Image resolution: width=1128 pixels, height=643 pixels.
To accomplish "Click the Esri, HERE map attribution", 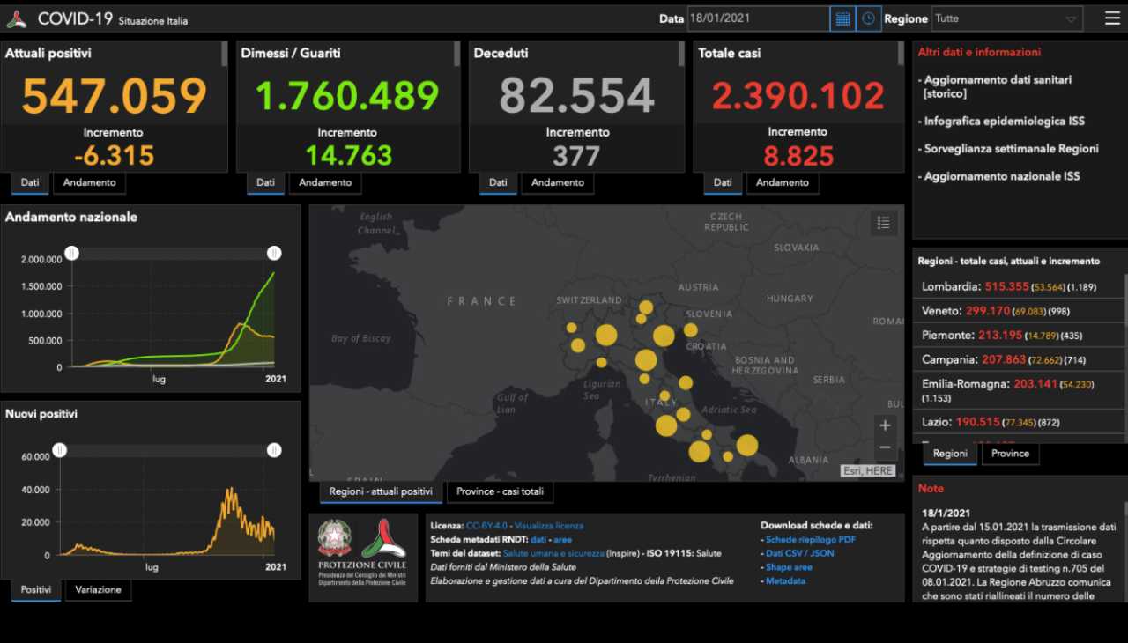I will pyautogui.click(x=867, y=471).
